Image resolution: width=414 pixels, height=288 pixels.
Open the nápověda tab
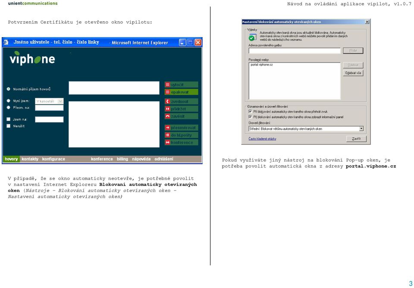pyautogui.click(x=141, y=159)
